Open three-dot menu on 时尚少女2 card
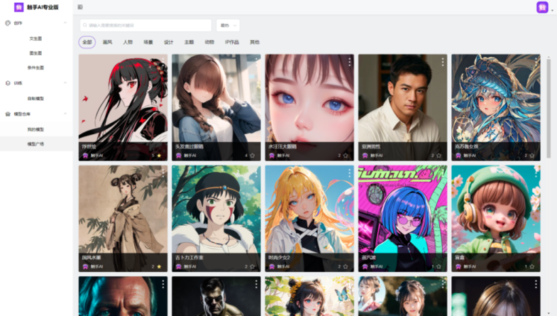The image size is (557, 316). point(349,173)
